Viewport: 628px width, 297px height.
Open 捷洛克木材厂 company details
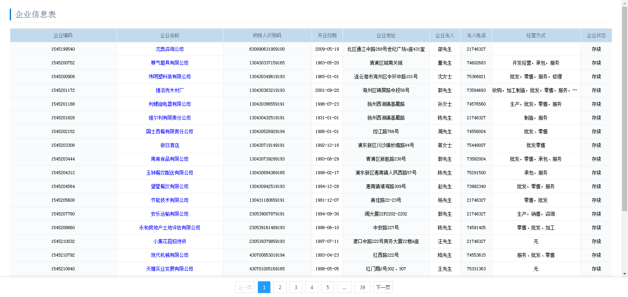170,90
